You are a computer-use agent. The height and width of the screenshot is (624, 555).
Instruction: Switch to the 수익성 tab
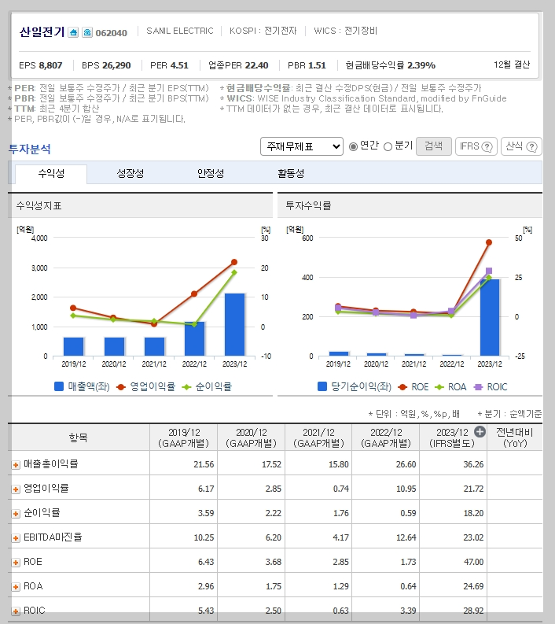(x=51, y=174)
